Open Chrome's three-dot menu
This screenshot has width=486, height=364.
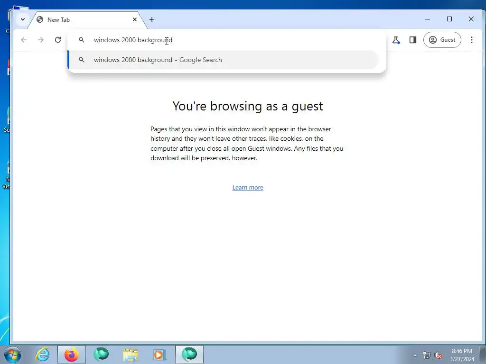471,40
